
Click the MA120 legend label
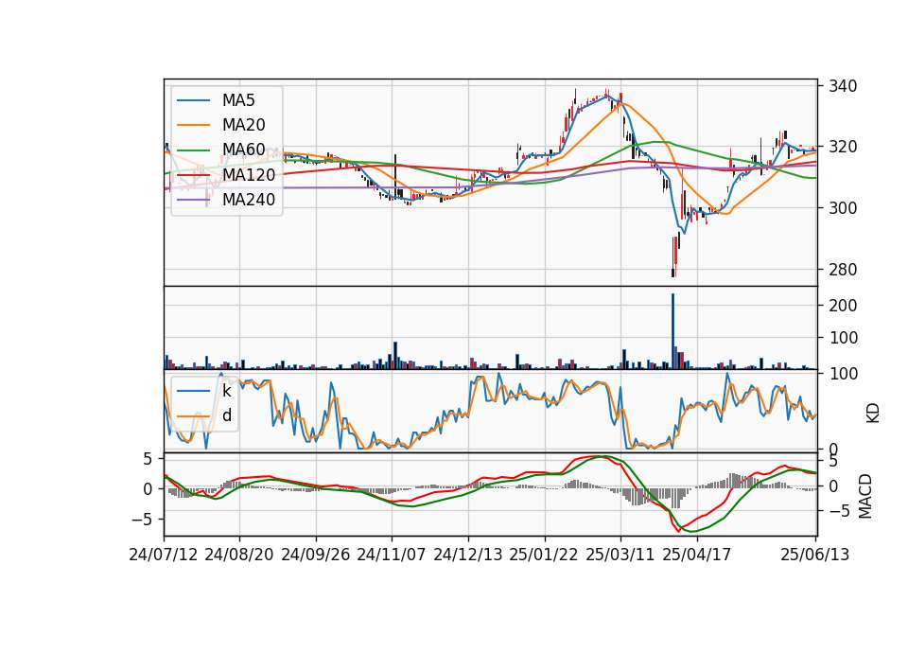click(249, 175)
